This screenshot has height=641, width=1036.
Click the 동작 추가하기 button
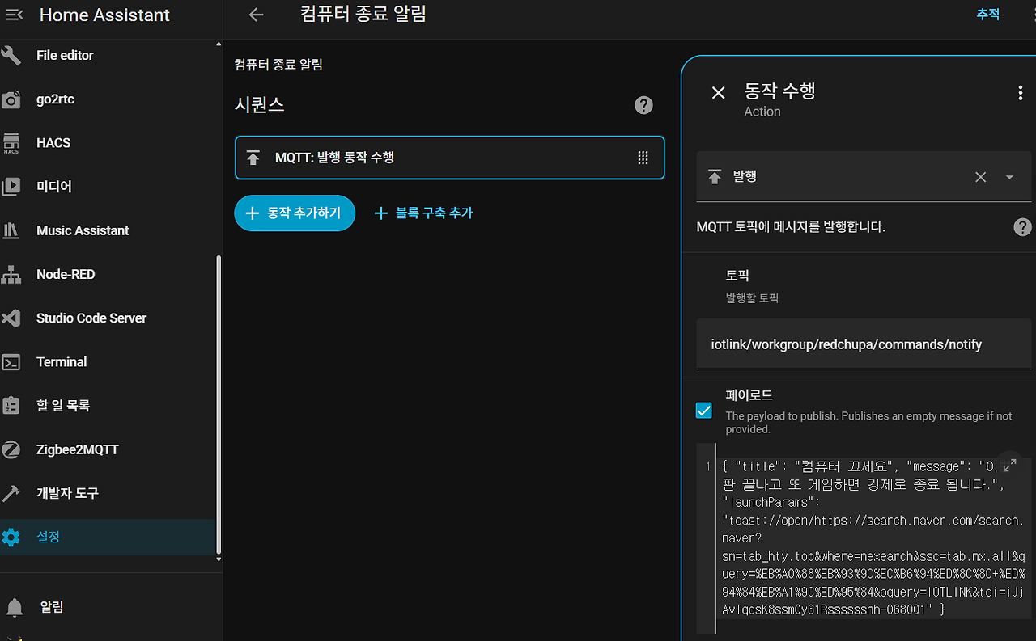point(295,213)
